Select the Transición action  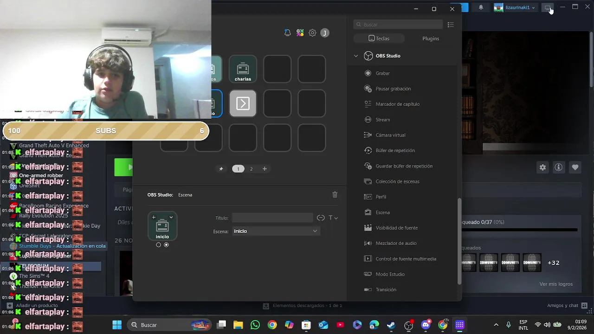pos(386,289)
